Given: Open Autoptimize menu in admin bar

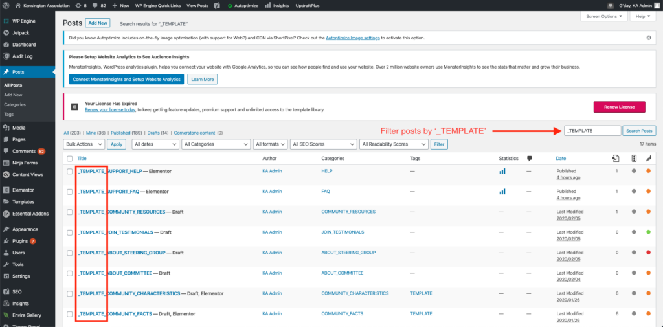Looking at the screenshot, I should (x=243, y=6).
